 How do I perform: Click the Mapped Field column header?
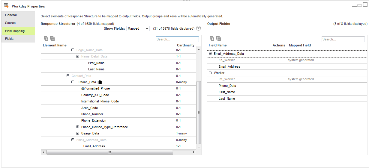pos(300,45)
